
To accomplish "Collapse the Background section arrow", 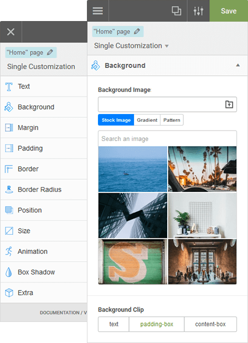I will tap(238, 65).
